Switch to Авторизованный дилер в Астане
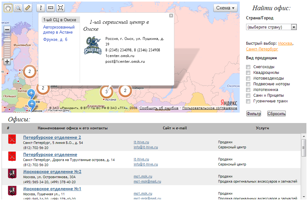 59,29
